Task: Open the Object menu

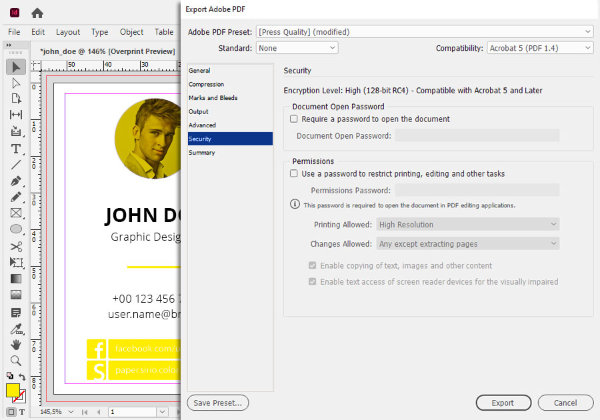Action: (131, 32)
